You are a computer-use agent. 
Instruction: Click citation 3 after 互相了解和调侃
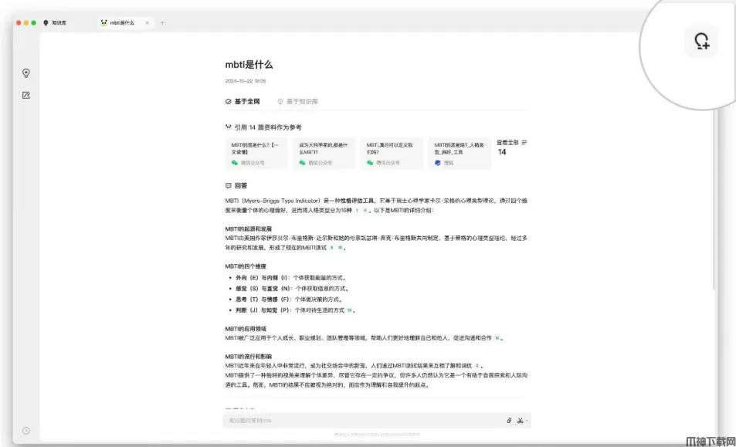(477, 366)
